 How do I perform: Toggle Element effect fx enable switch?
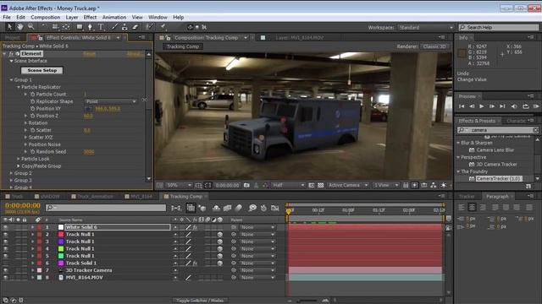coord(11,54)
